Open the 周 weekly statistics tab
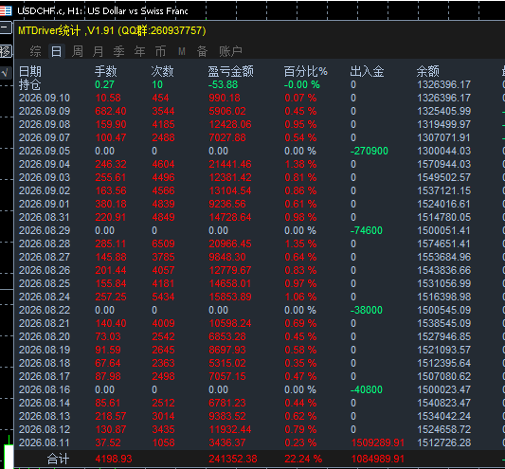505x469 pixels. click(x=78, y=51)
